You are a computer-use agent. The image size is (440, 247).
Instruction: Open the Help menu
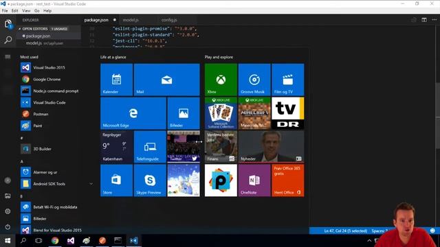coord(47,11)
